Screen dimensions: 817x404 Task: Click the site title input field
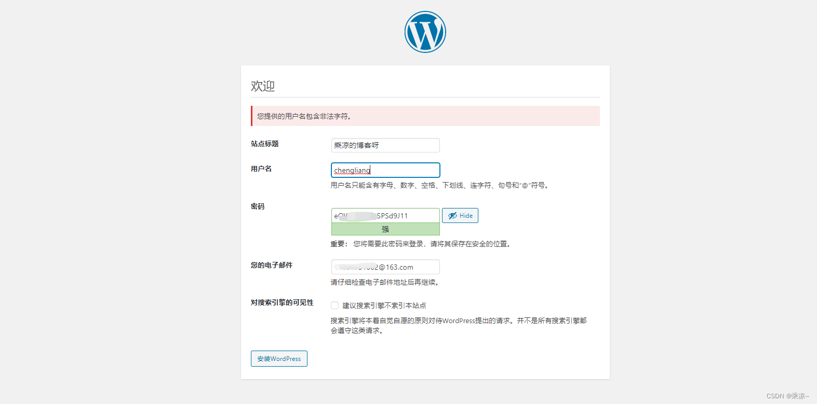pos(385,145)
